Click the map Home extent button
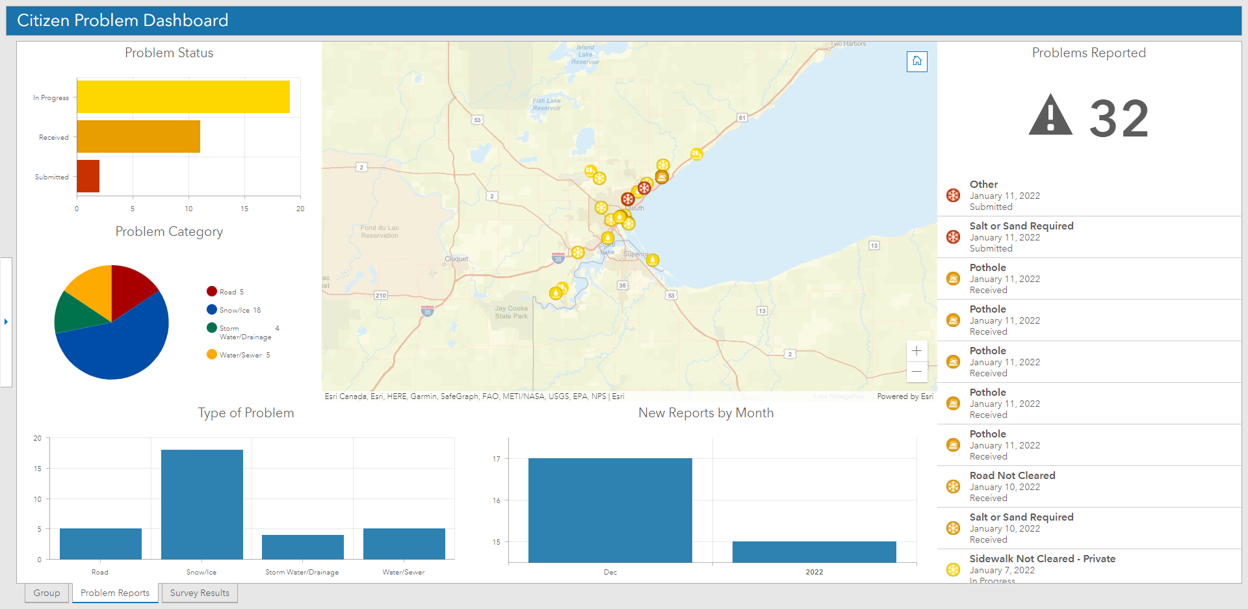Screen dimensions: 1248x609 916,61
